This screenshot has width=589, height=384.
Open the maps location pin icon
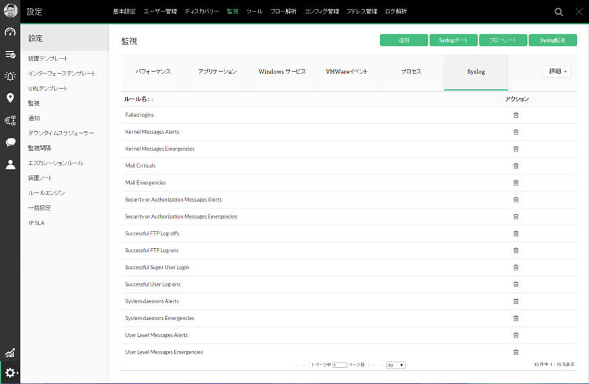(x=10, y=98)
